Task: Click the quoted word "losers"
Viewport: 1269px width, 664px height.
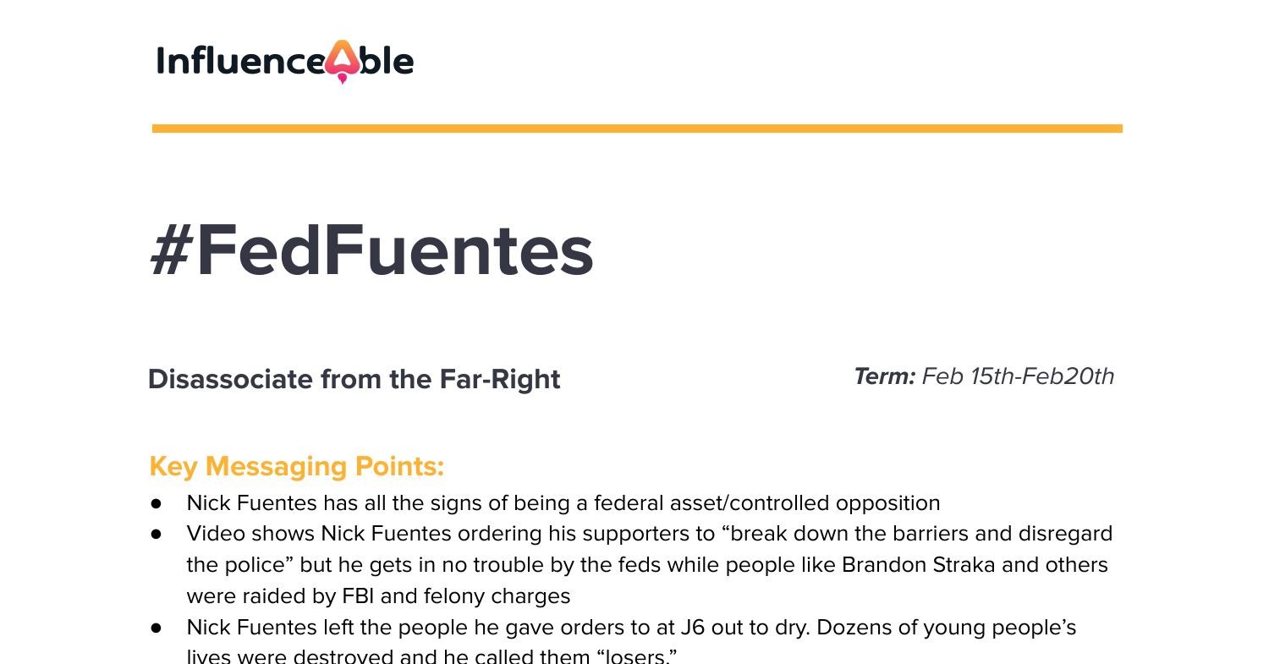Action: (x=637, y=656)
